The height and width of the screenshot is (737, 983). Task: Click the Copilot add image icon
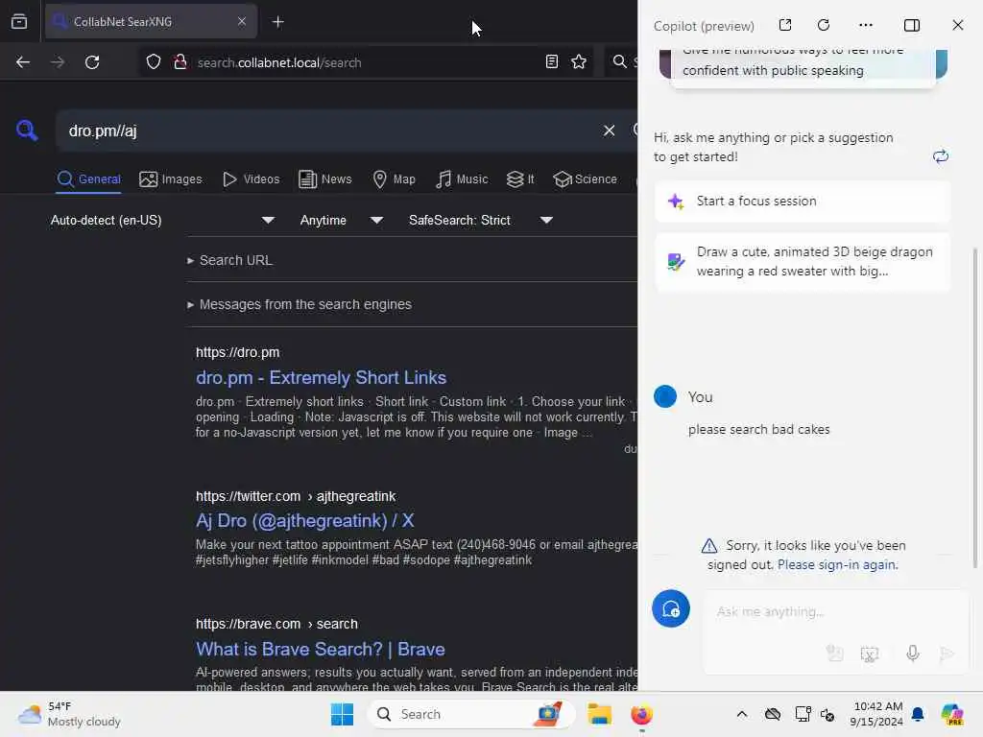[x=835, y=654]
